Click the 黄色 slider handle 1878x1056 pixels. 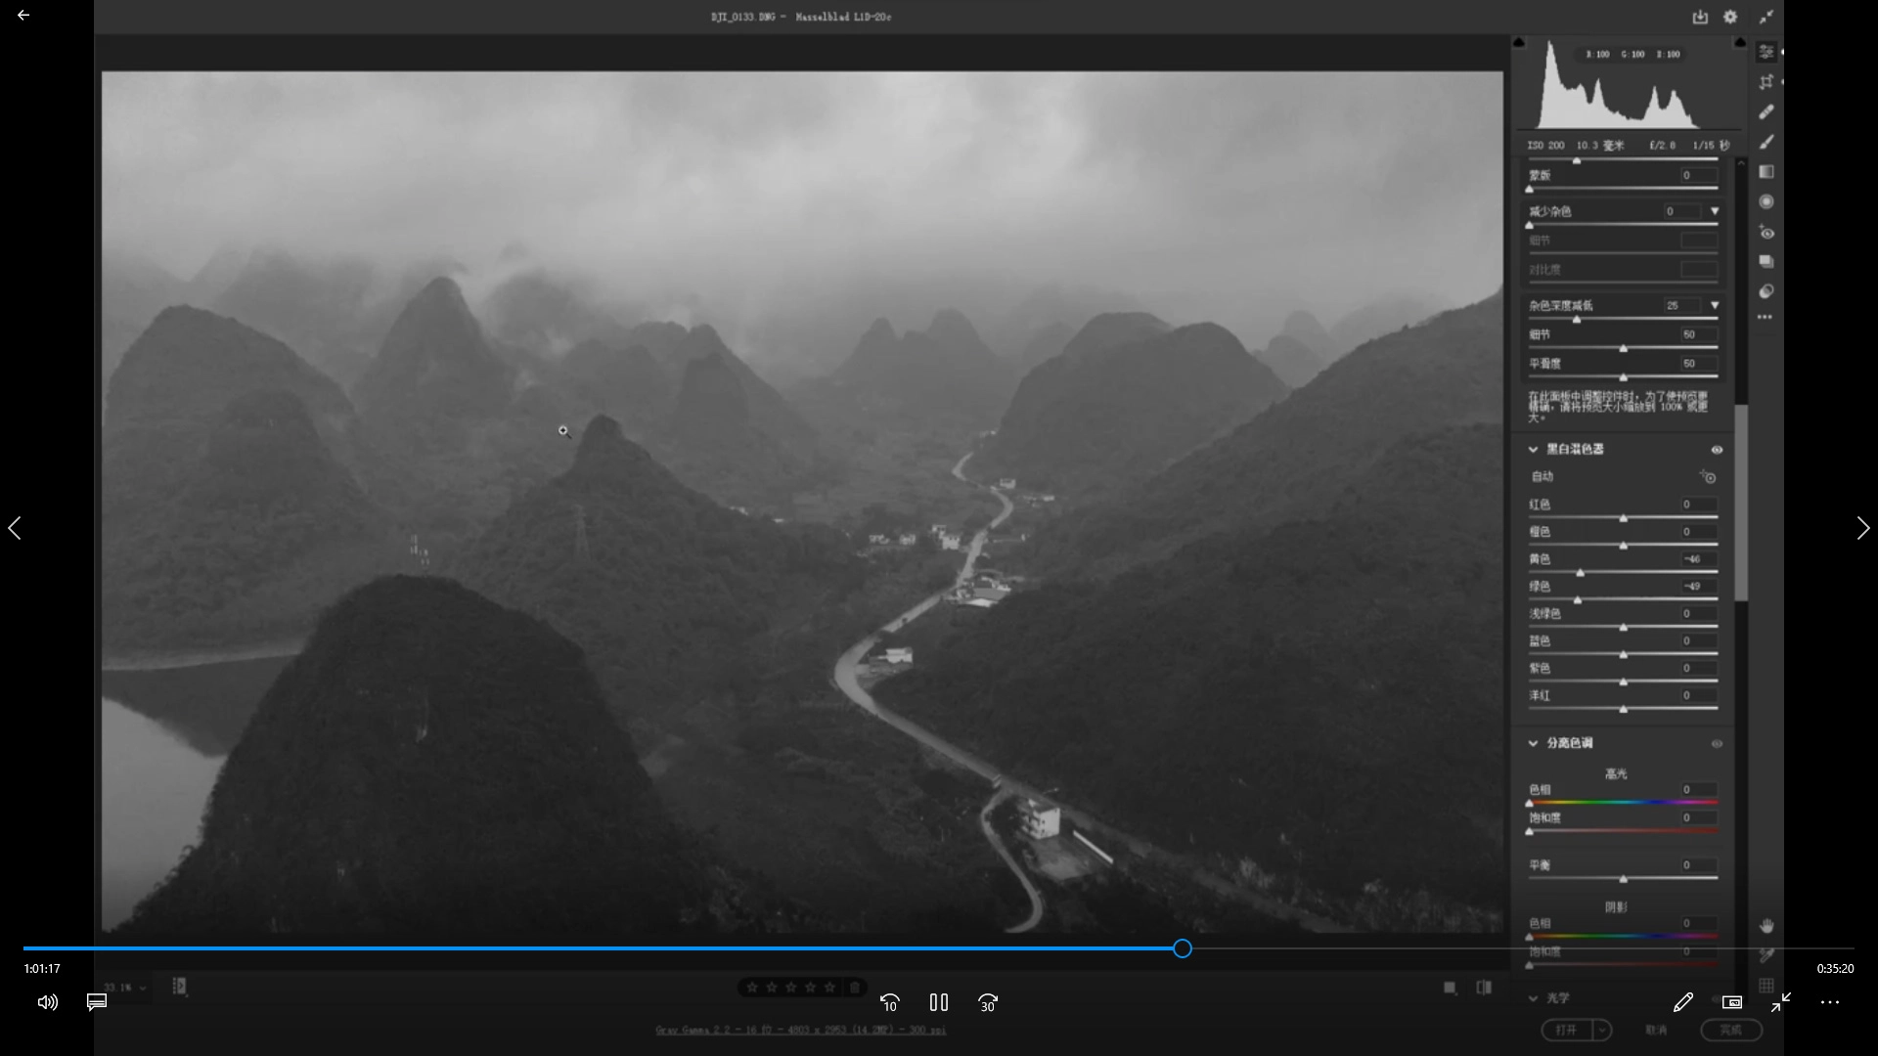click(x=1580, y=572)
